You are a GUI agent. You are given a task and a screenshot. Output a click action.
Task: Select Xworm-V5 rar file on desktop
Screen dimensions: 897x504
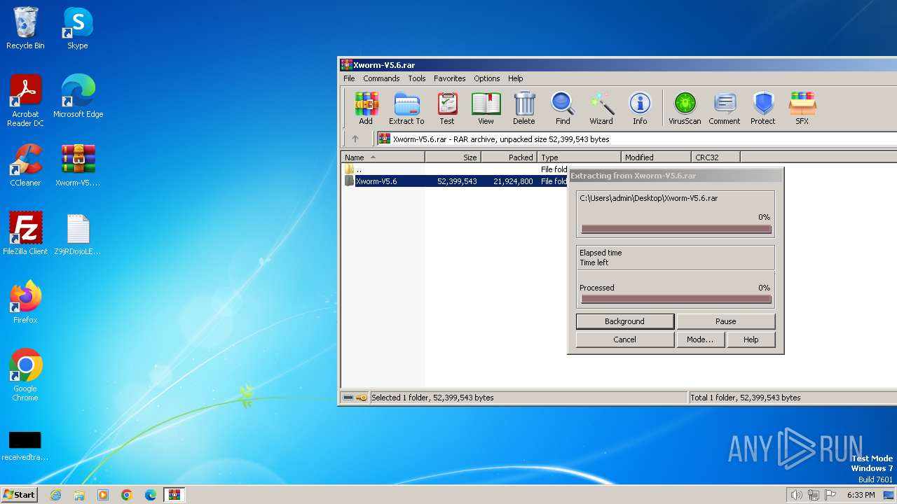click(x=78, y=165)
